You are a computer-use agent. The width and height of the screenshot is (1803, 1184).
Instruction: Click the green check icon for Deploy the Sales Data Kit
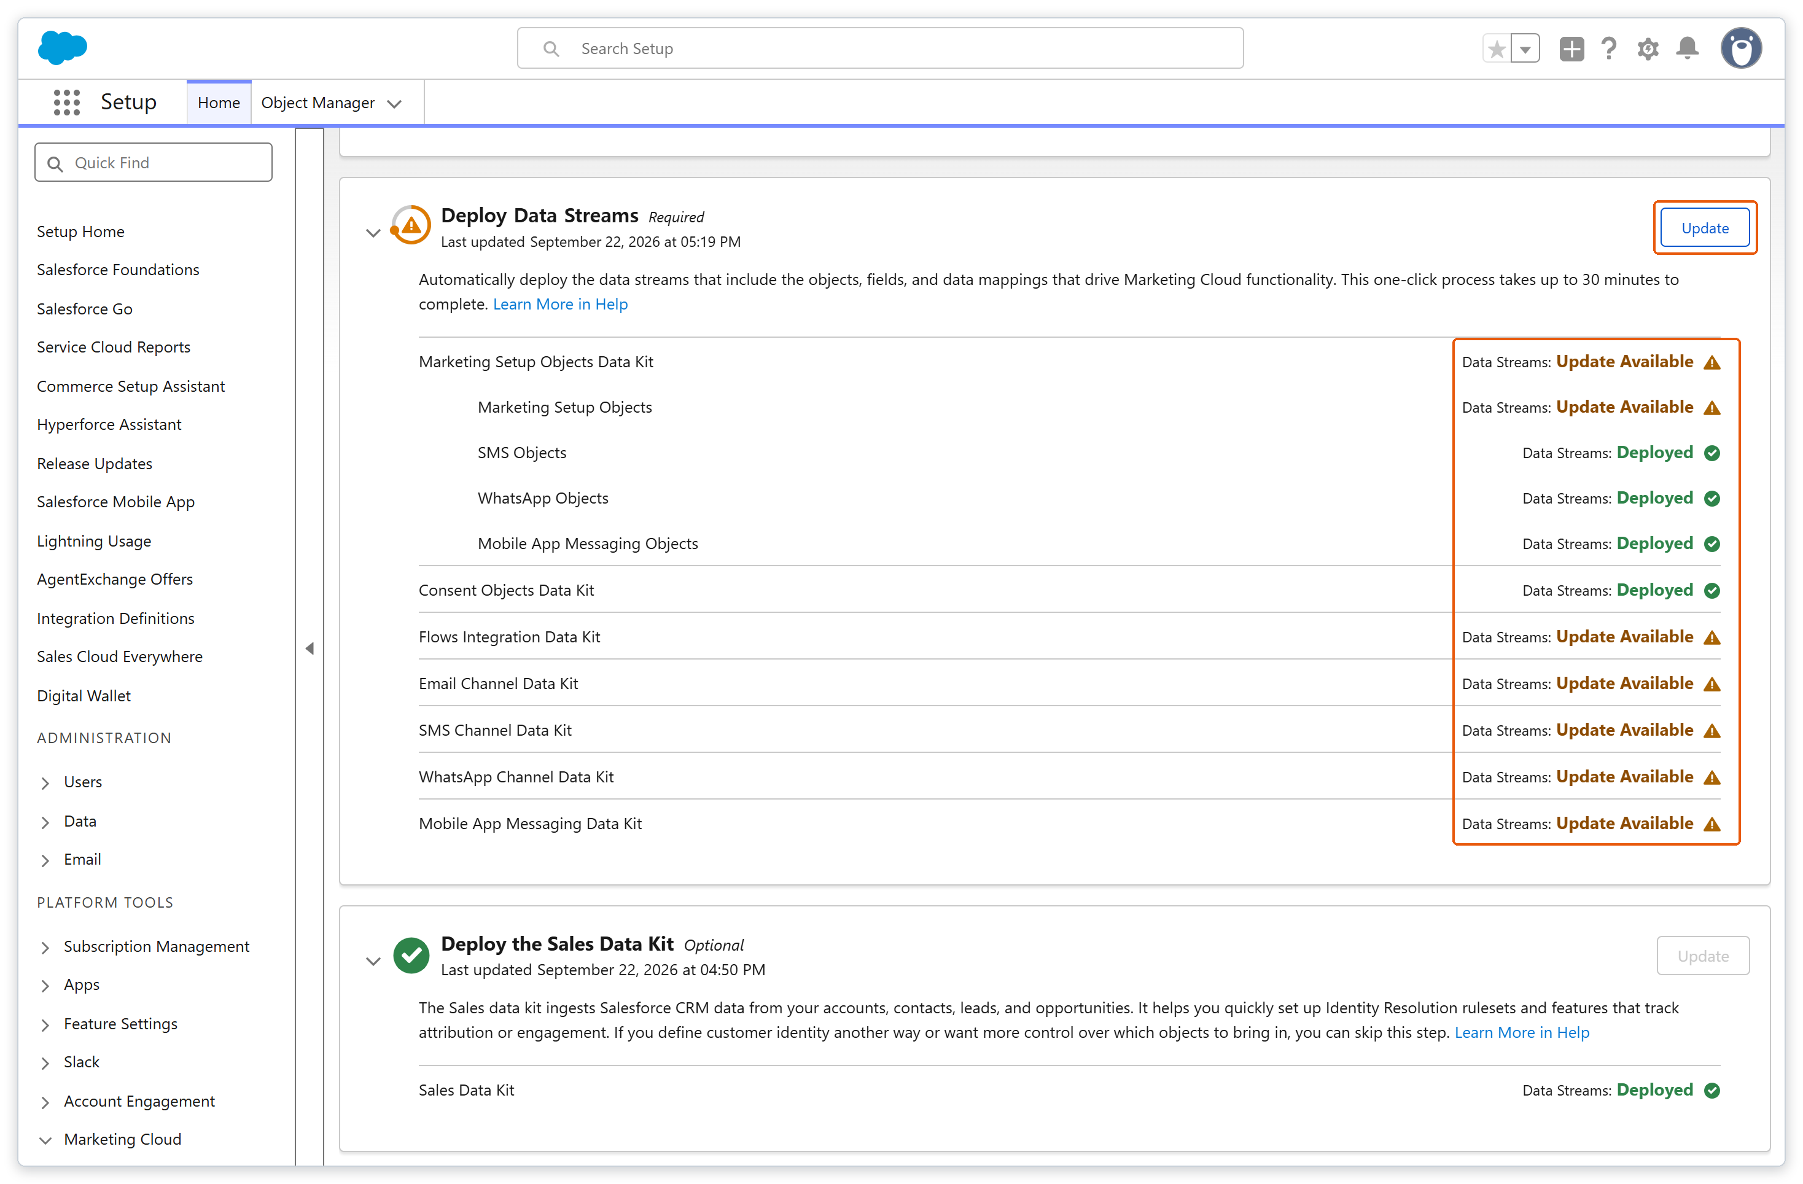point(411,954)
